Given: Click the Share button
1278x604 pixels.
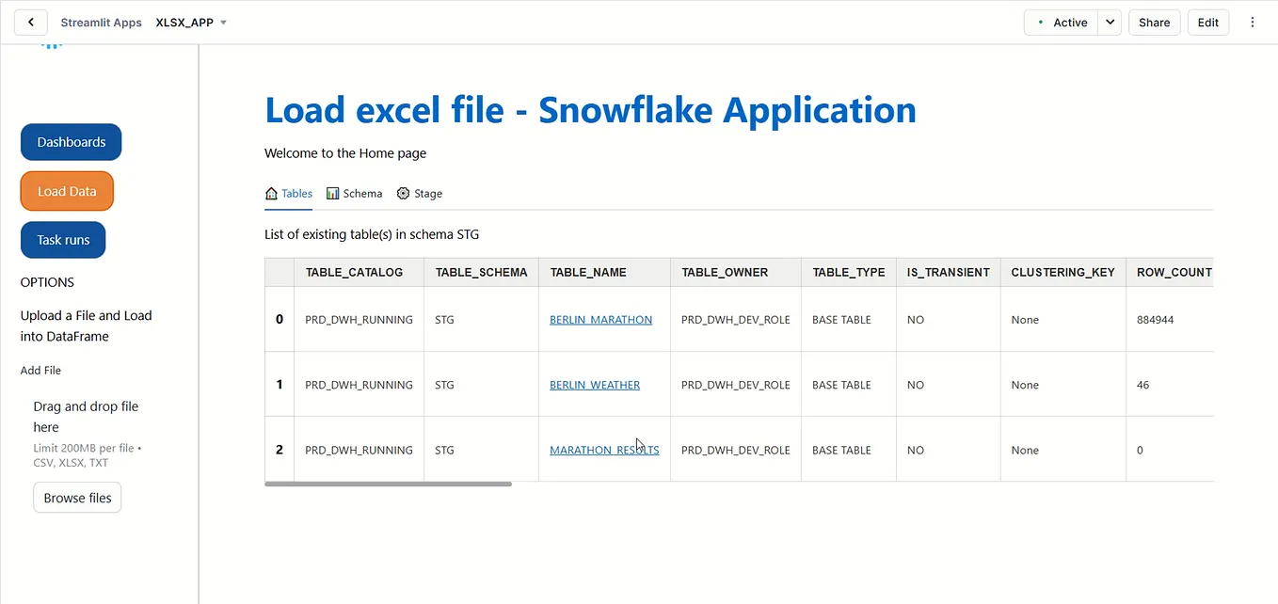Looking at the screenshot, I should pos(1154,22).
